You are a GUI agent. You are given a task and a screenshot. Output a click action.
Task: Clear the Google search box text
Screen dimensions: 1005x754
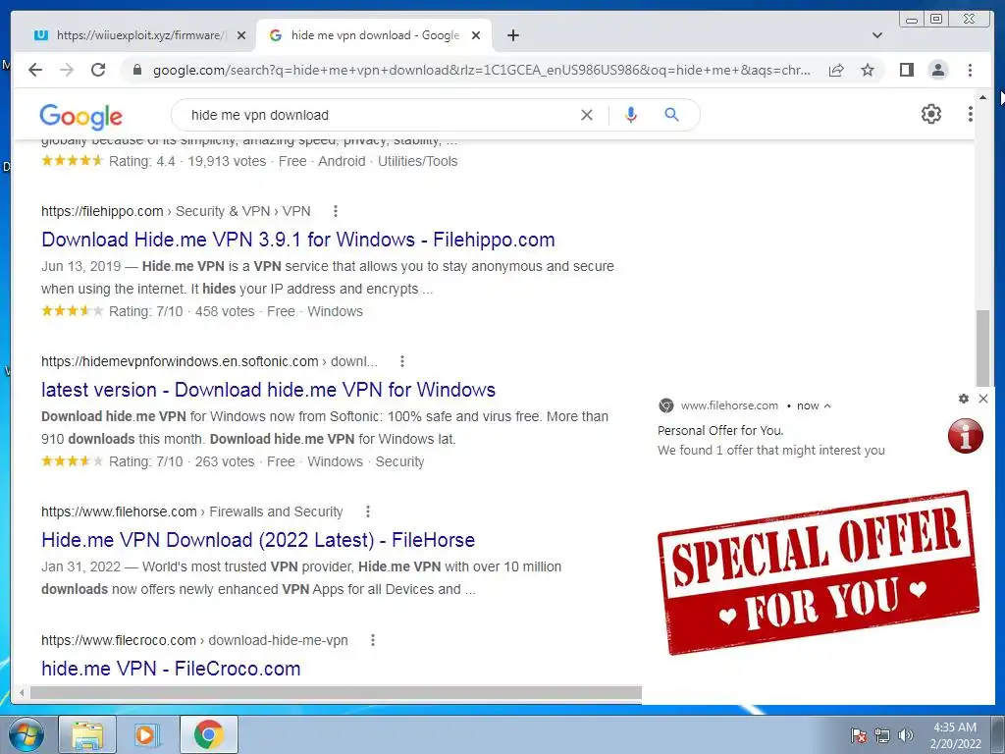[587, 115]
